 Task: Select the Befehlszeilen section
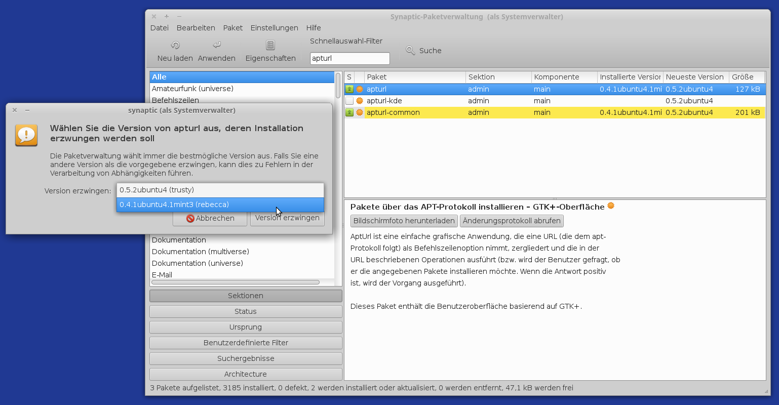242,100
